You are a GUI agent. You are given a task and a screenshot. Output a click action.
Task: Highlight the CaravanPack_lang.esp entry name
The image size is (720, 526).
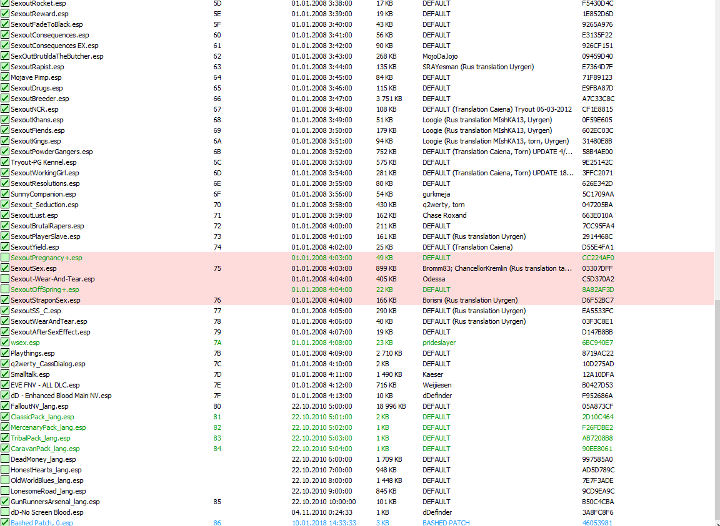45,449
